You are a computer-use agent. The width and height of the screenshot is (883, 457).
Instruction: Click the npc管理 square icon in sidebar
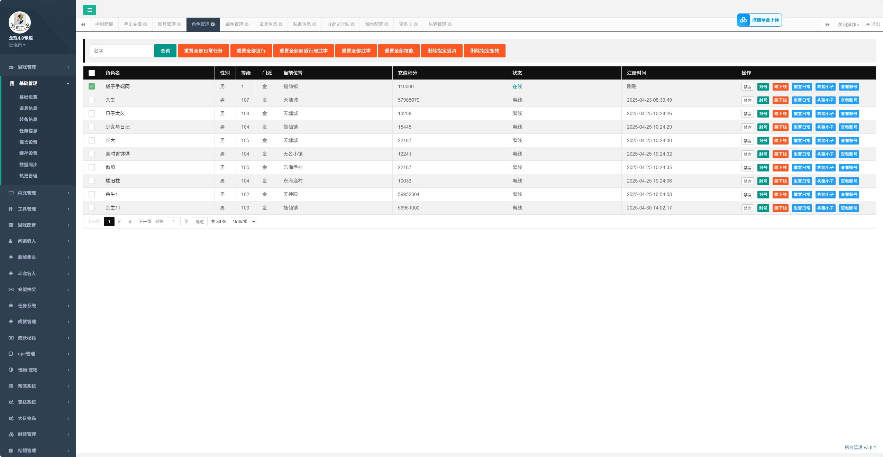tap(11, 354)
